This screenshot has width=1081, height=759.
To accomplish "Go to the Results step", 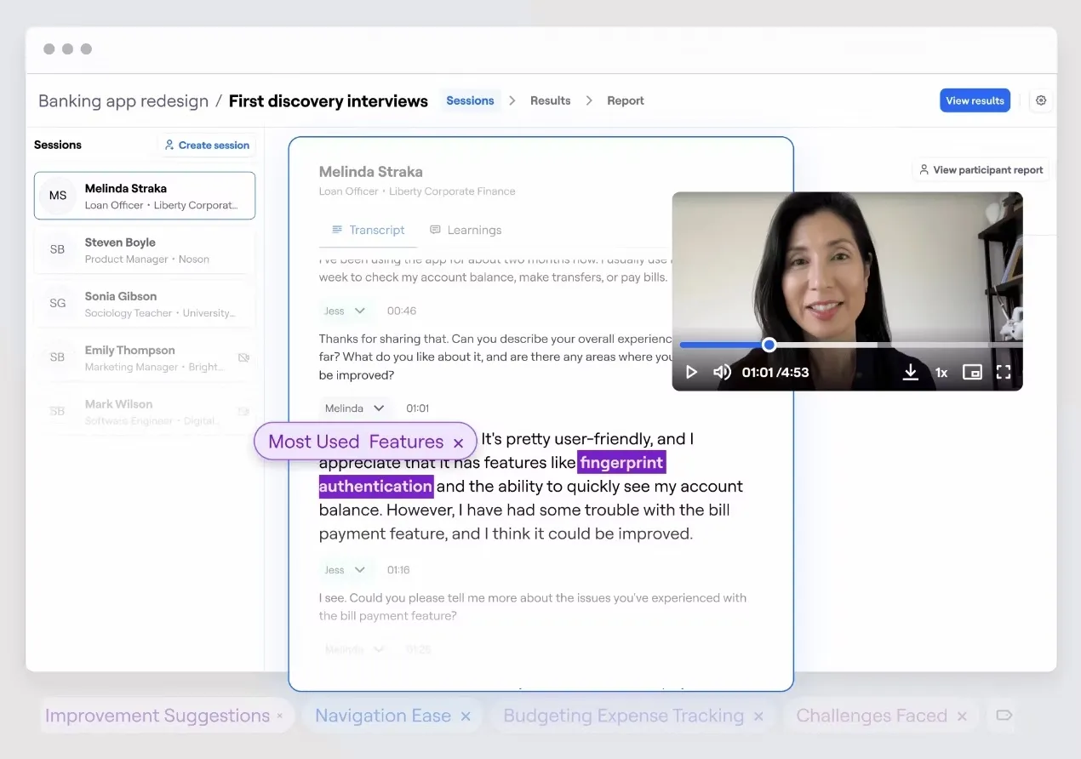I will (x=550, y=100).
